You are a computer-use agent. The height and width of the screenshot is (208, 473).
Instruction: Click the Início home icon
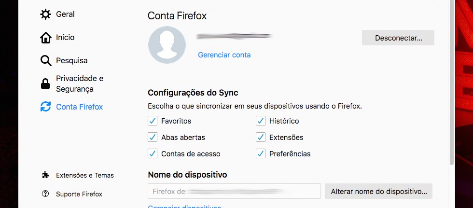coord(45,38)
